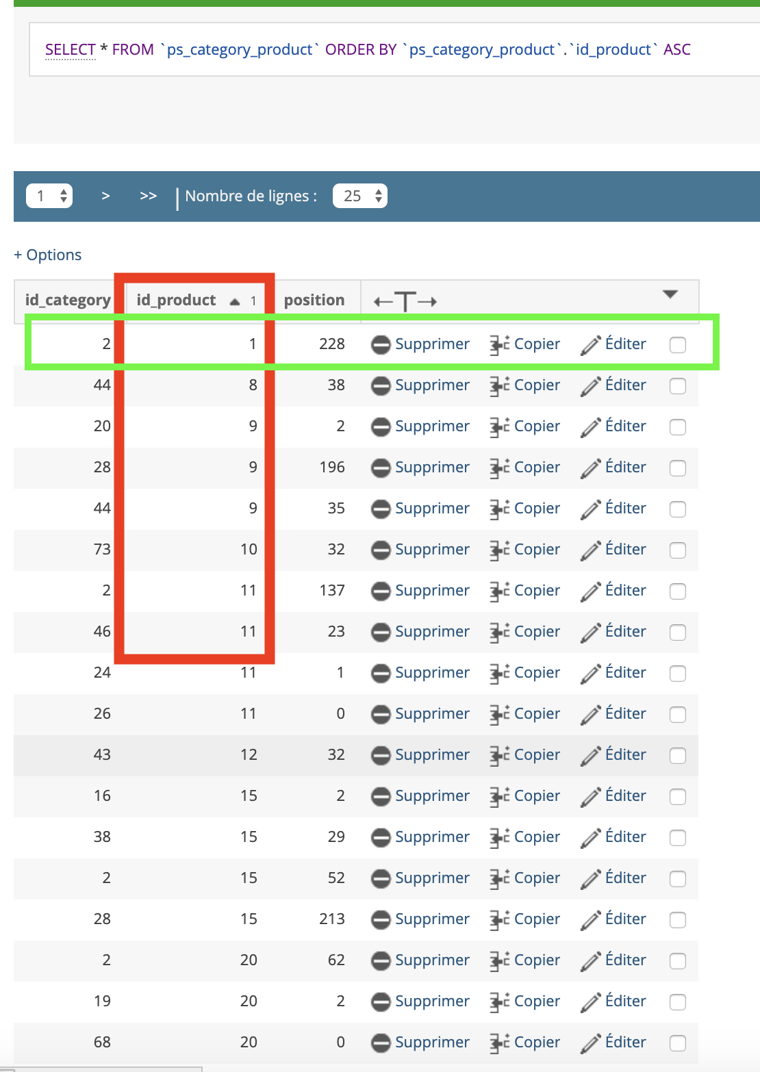Check the checkbox for the position 228 row
This screenshot has height=1072, width=760.
pos(678,345)
